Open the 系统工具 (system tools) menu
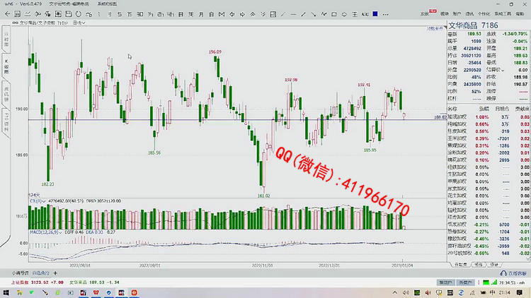 tap(503, 14)
